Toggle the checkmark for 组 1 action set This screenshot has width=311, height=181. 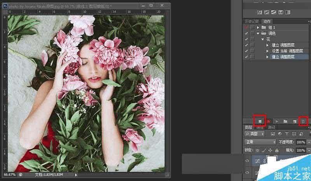point(246,28)
